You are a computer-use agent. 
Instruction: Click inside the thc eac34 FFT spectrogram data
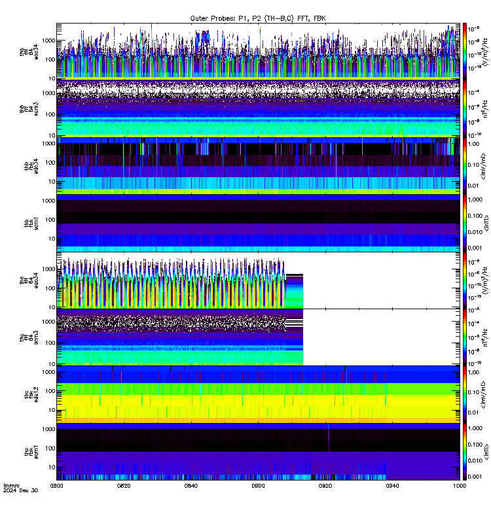pyautogui.click(x=170, y=284)
